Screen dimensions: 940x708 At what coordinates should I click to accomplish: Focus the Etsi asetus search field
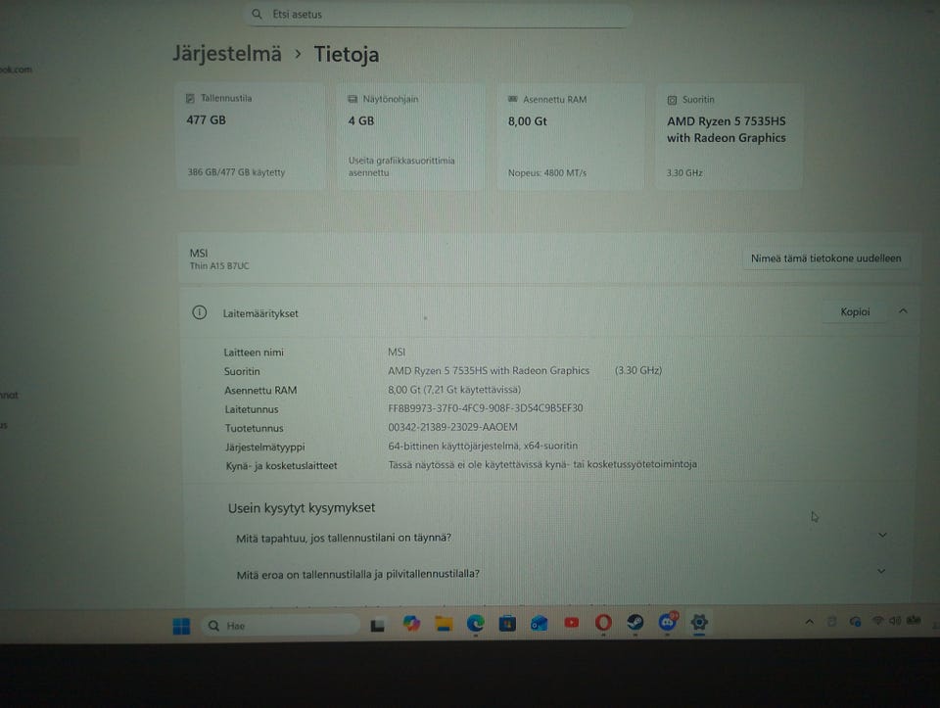(x=438, y=14)
